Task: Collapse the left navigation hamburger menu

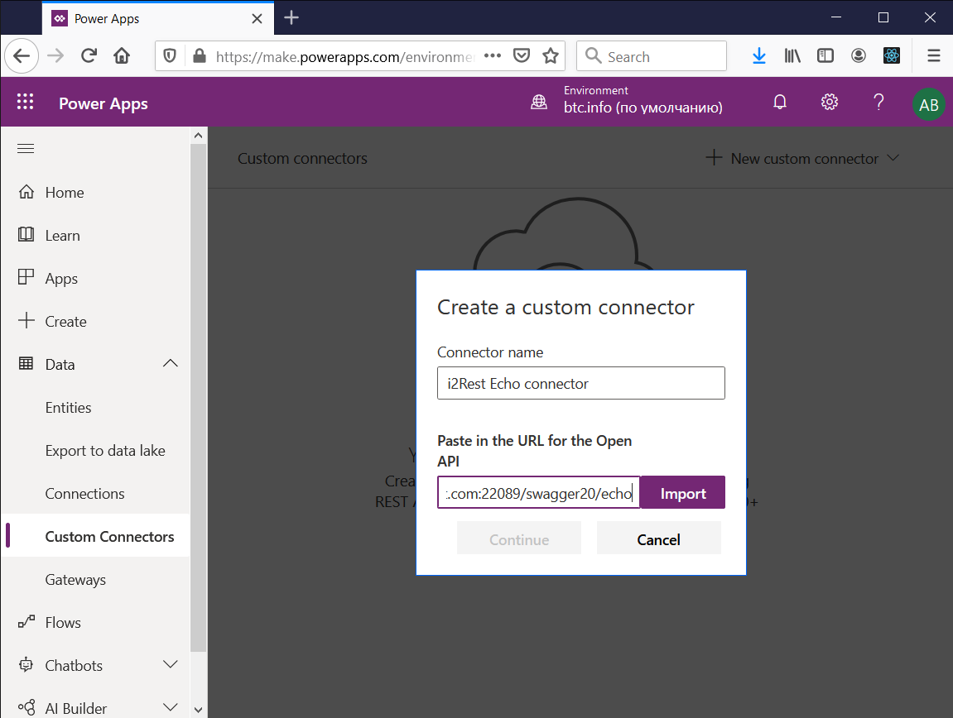Action: pyautogui.click(x=26, y=149)
